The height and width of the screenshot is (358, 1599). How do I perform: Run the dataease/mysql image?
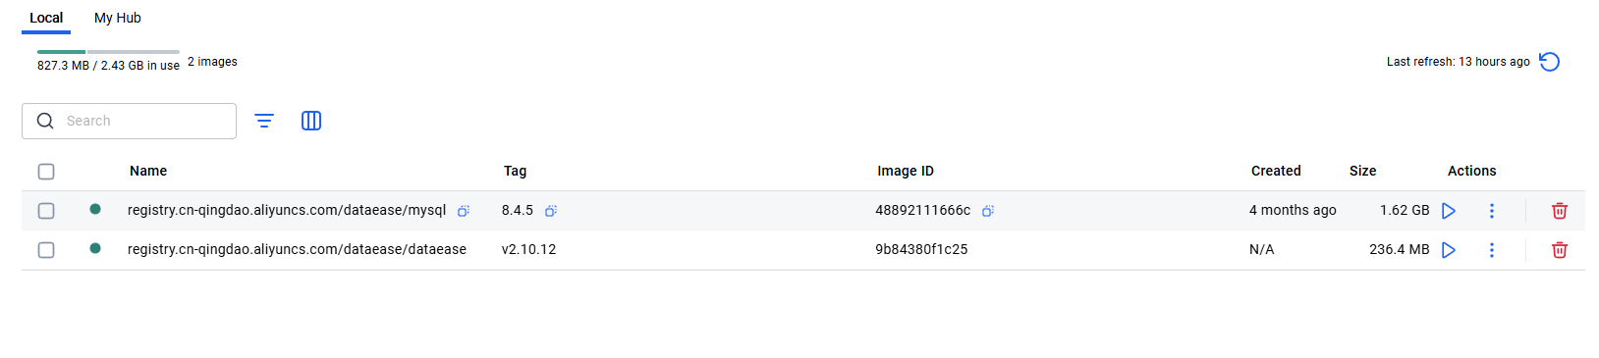(1449, 211)
